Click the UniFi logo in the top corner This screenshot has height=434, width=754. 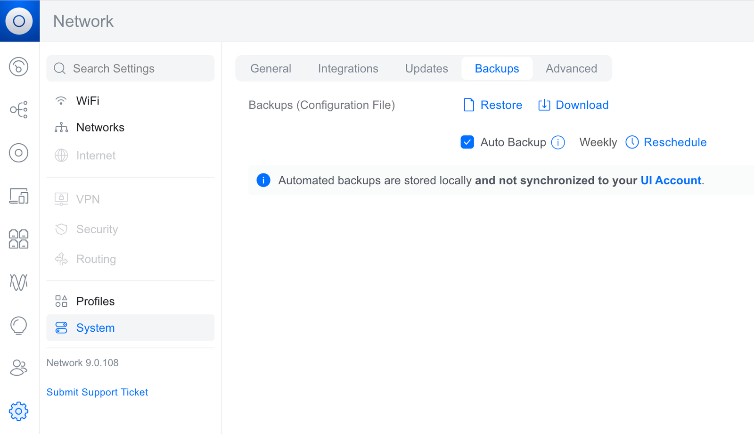coord(19,21)
